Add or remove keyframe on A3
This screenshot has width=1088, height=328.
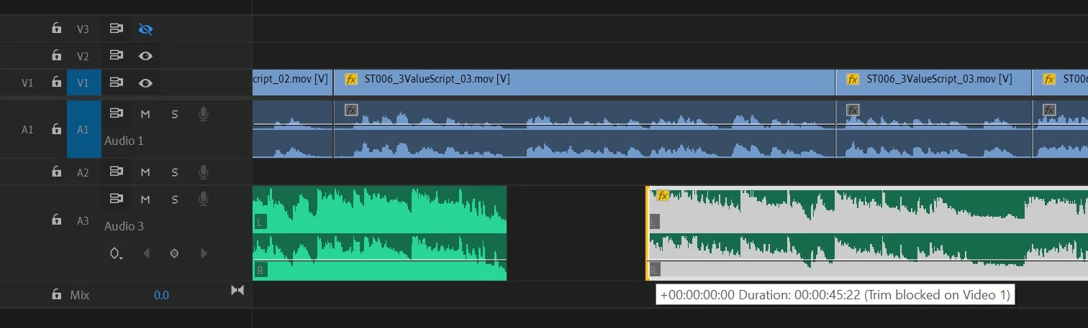(x=174, y=253)
